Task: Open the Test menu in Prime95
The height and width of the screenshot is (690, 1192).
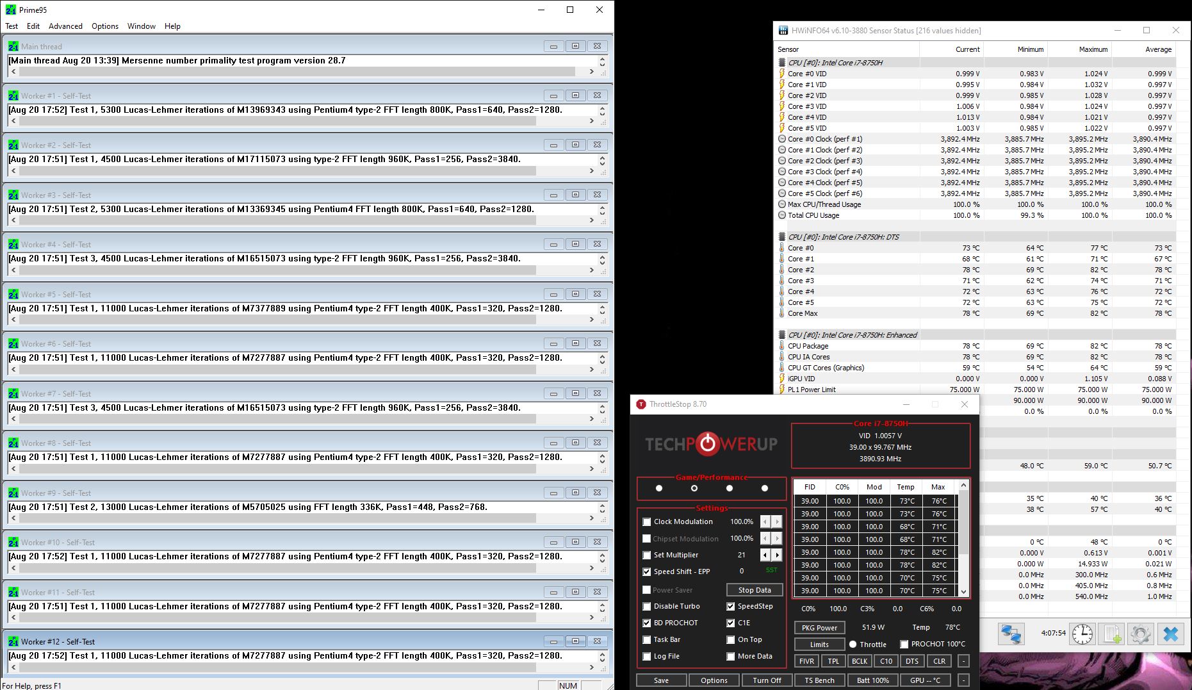Action: 12,26
